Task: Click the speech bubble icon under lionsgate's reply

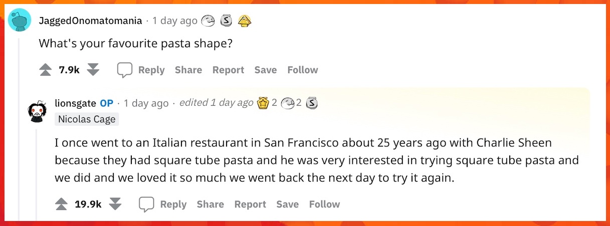Action: pos(146,204)
